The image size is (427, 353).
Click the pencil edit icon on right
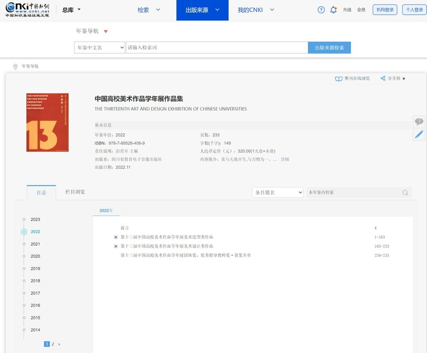click(x=419, y=134)
